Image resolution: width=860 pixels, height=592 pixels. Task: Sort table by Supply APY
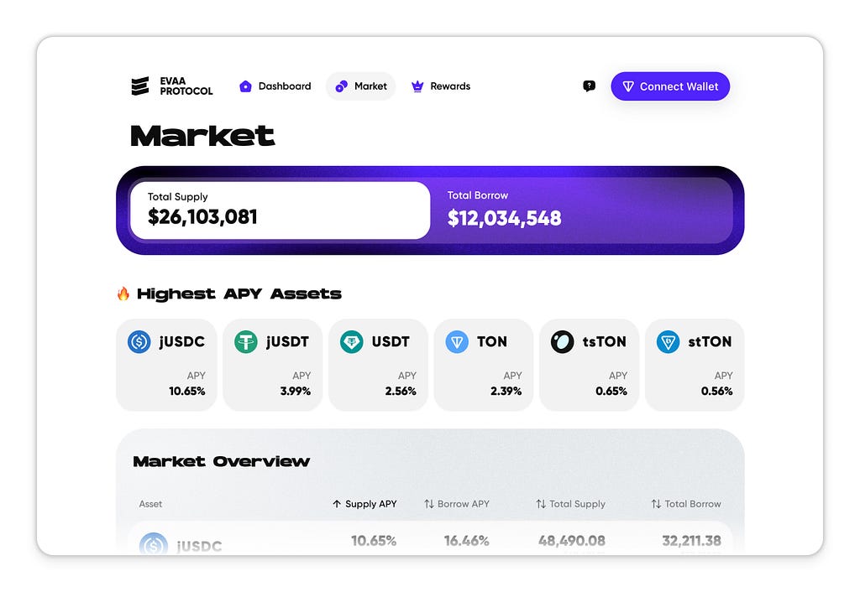tap(364, 504)
